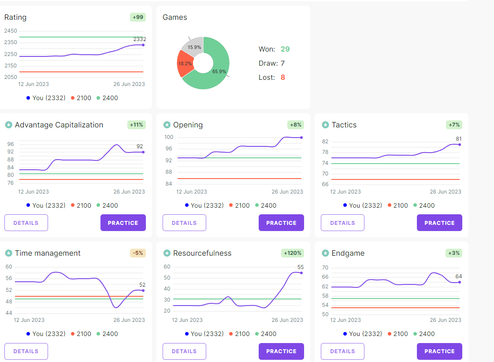Click the star icon beside Opening
The width and height of the screenshot is (494, 362).
167,125
